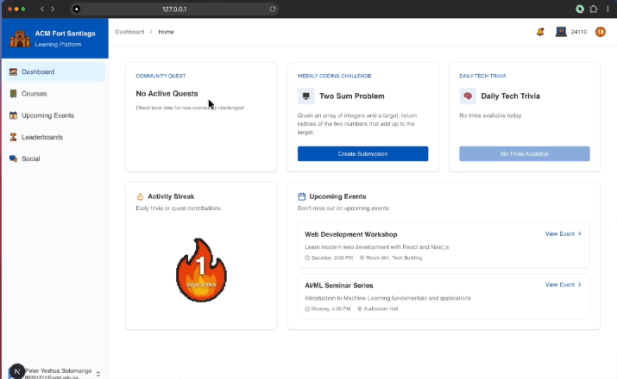
Task: Click View Event for AI/ML Seminar Series
Action: click(x=563, y=284)
